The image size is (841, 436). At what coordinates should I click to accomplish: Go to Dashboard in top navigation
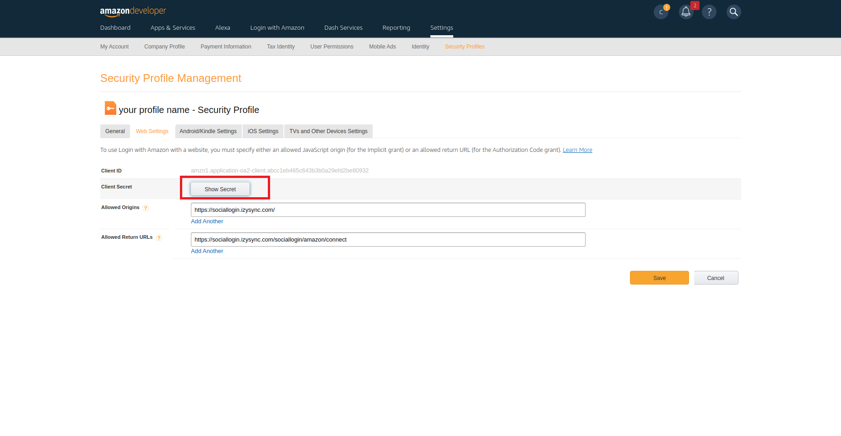pyautogui.click(x=115, y=28)
